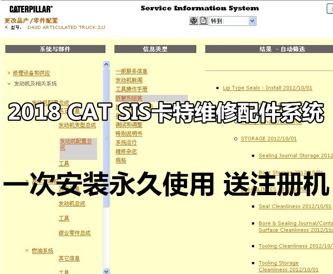The width and height of the screenshot is (333, 274).
Task: Choose 系统运行 information type
Action: click(126, 143)
